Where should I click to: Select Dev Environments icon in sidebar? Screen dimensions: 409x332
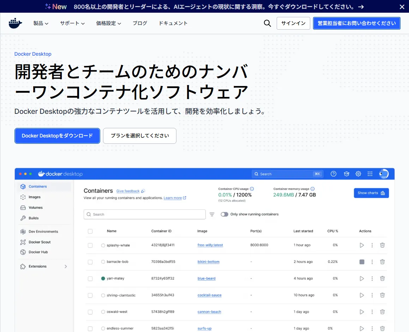[23, 232]
